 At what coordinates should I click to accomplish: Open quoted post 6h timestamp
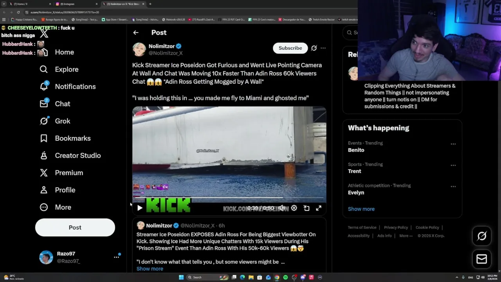coord(222,226)
